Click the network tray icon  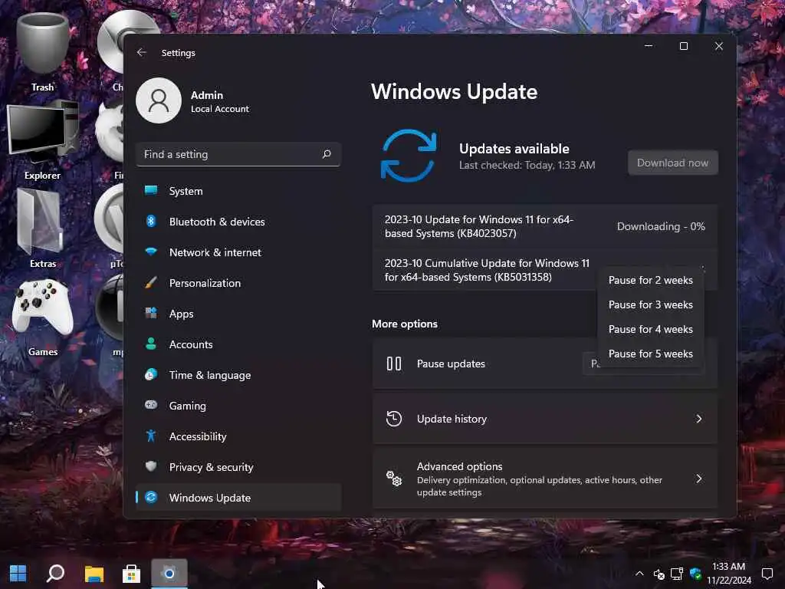pyautogui.click(x=677, y=574)
